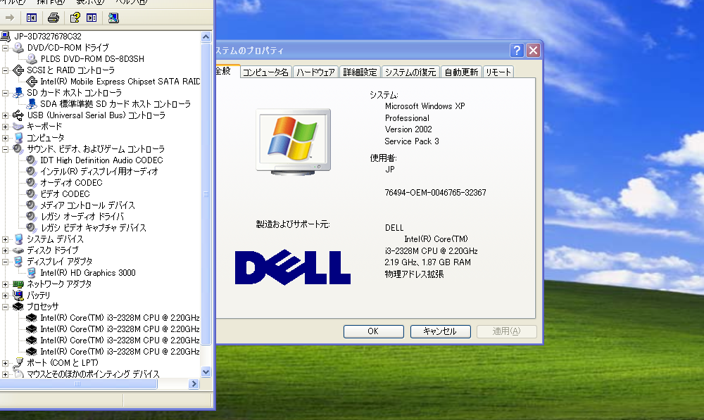Expand the USB コントローラ node
This screenshot has width=704, height=420.
point(6,115)
